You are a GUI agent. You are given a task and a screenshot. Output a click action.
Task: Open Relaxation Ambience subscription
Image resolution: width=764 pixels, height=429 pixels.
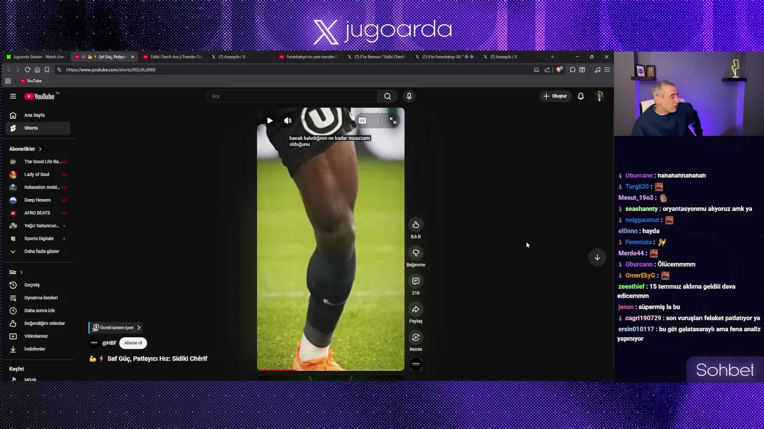coord(37,187)
